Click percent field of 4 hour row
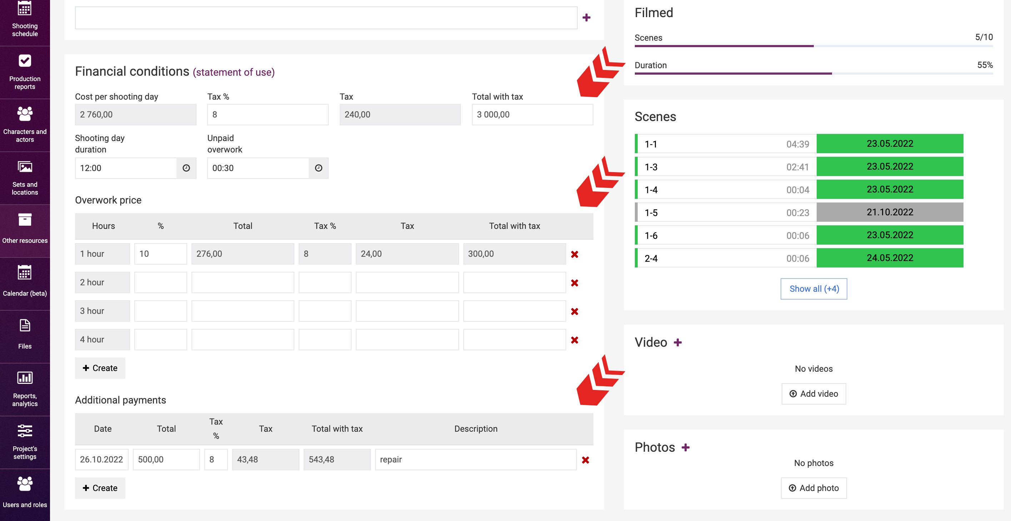Screen dimensions: 1011x521 (x=160, y=340)
